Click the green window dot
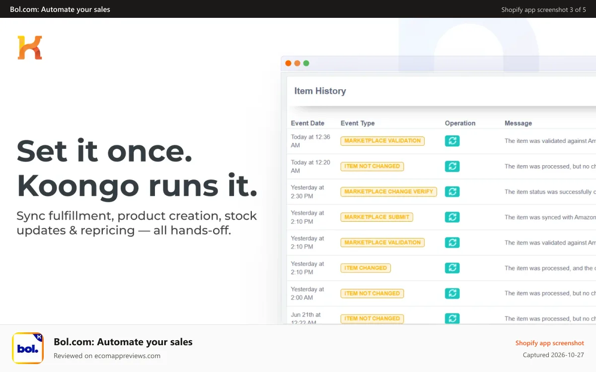 pos(306,63)
